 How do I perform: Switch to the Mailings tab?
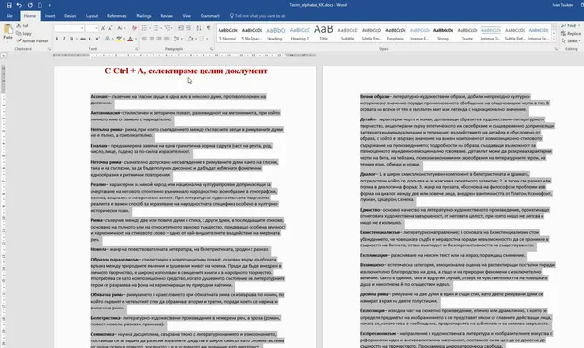143,16
